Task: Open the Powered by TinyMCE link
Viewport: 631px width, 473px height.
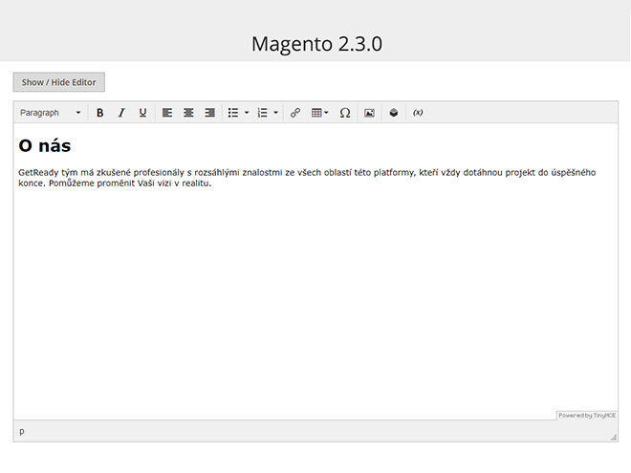Action: tap(587, 415)
